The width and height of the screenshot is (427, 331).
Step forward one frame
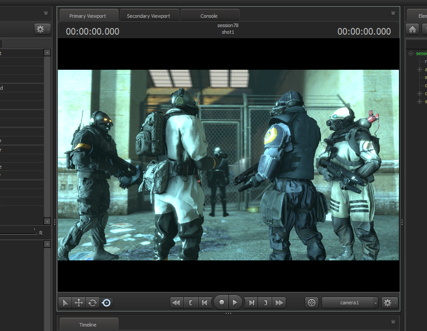pos(252,303)
